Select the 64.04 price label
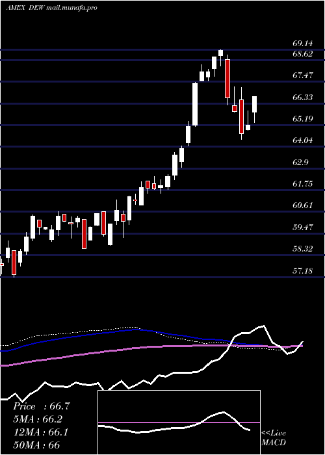The height and width of the screenshot is (455, 325). [x=303, y=140]
